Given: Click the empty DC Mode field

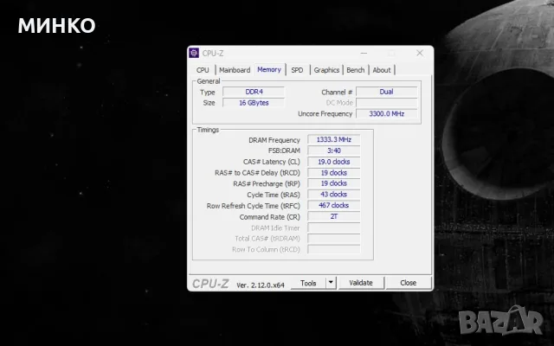Looking at the screenshot, I should tap(387, 103).
